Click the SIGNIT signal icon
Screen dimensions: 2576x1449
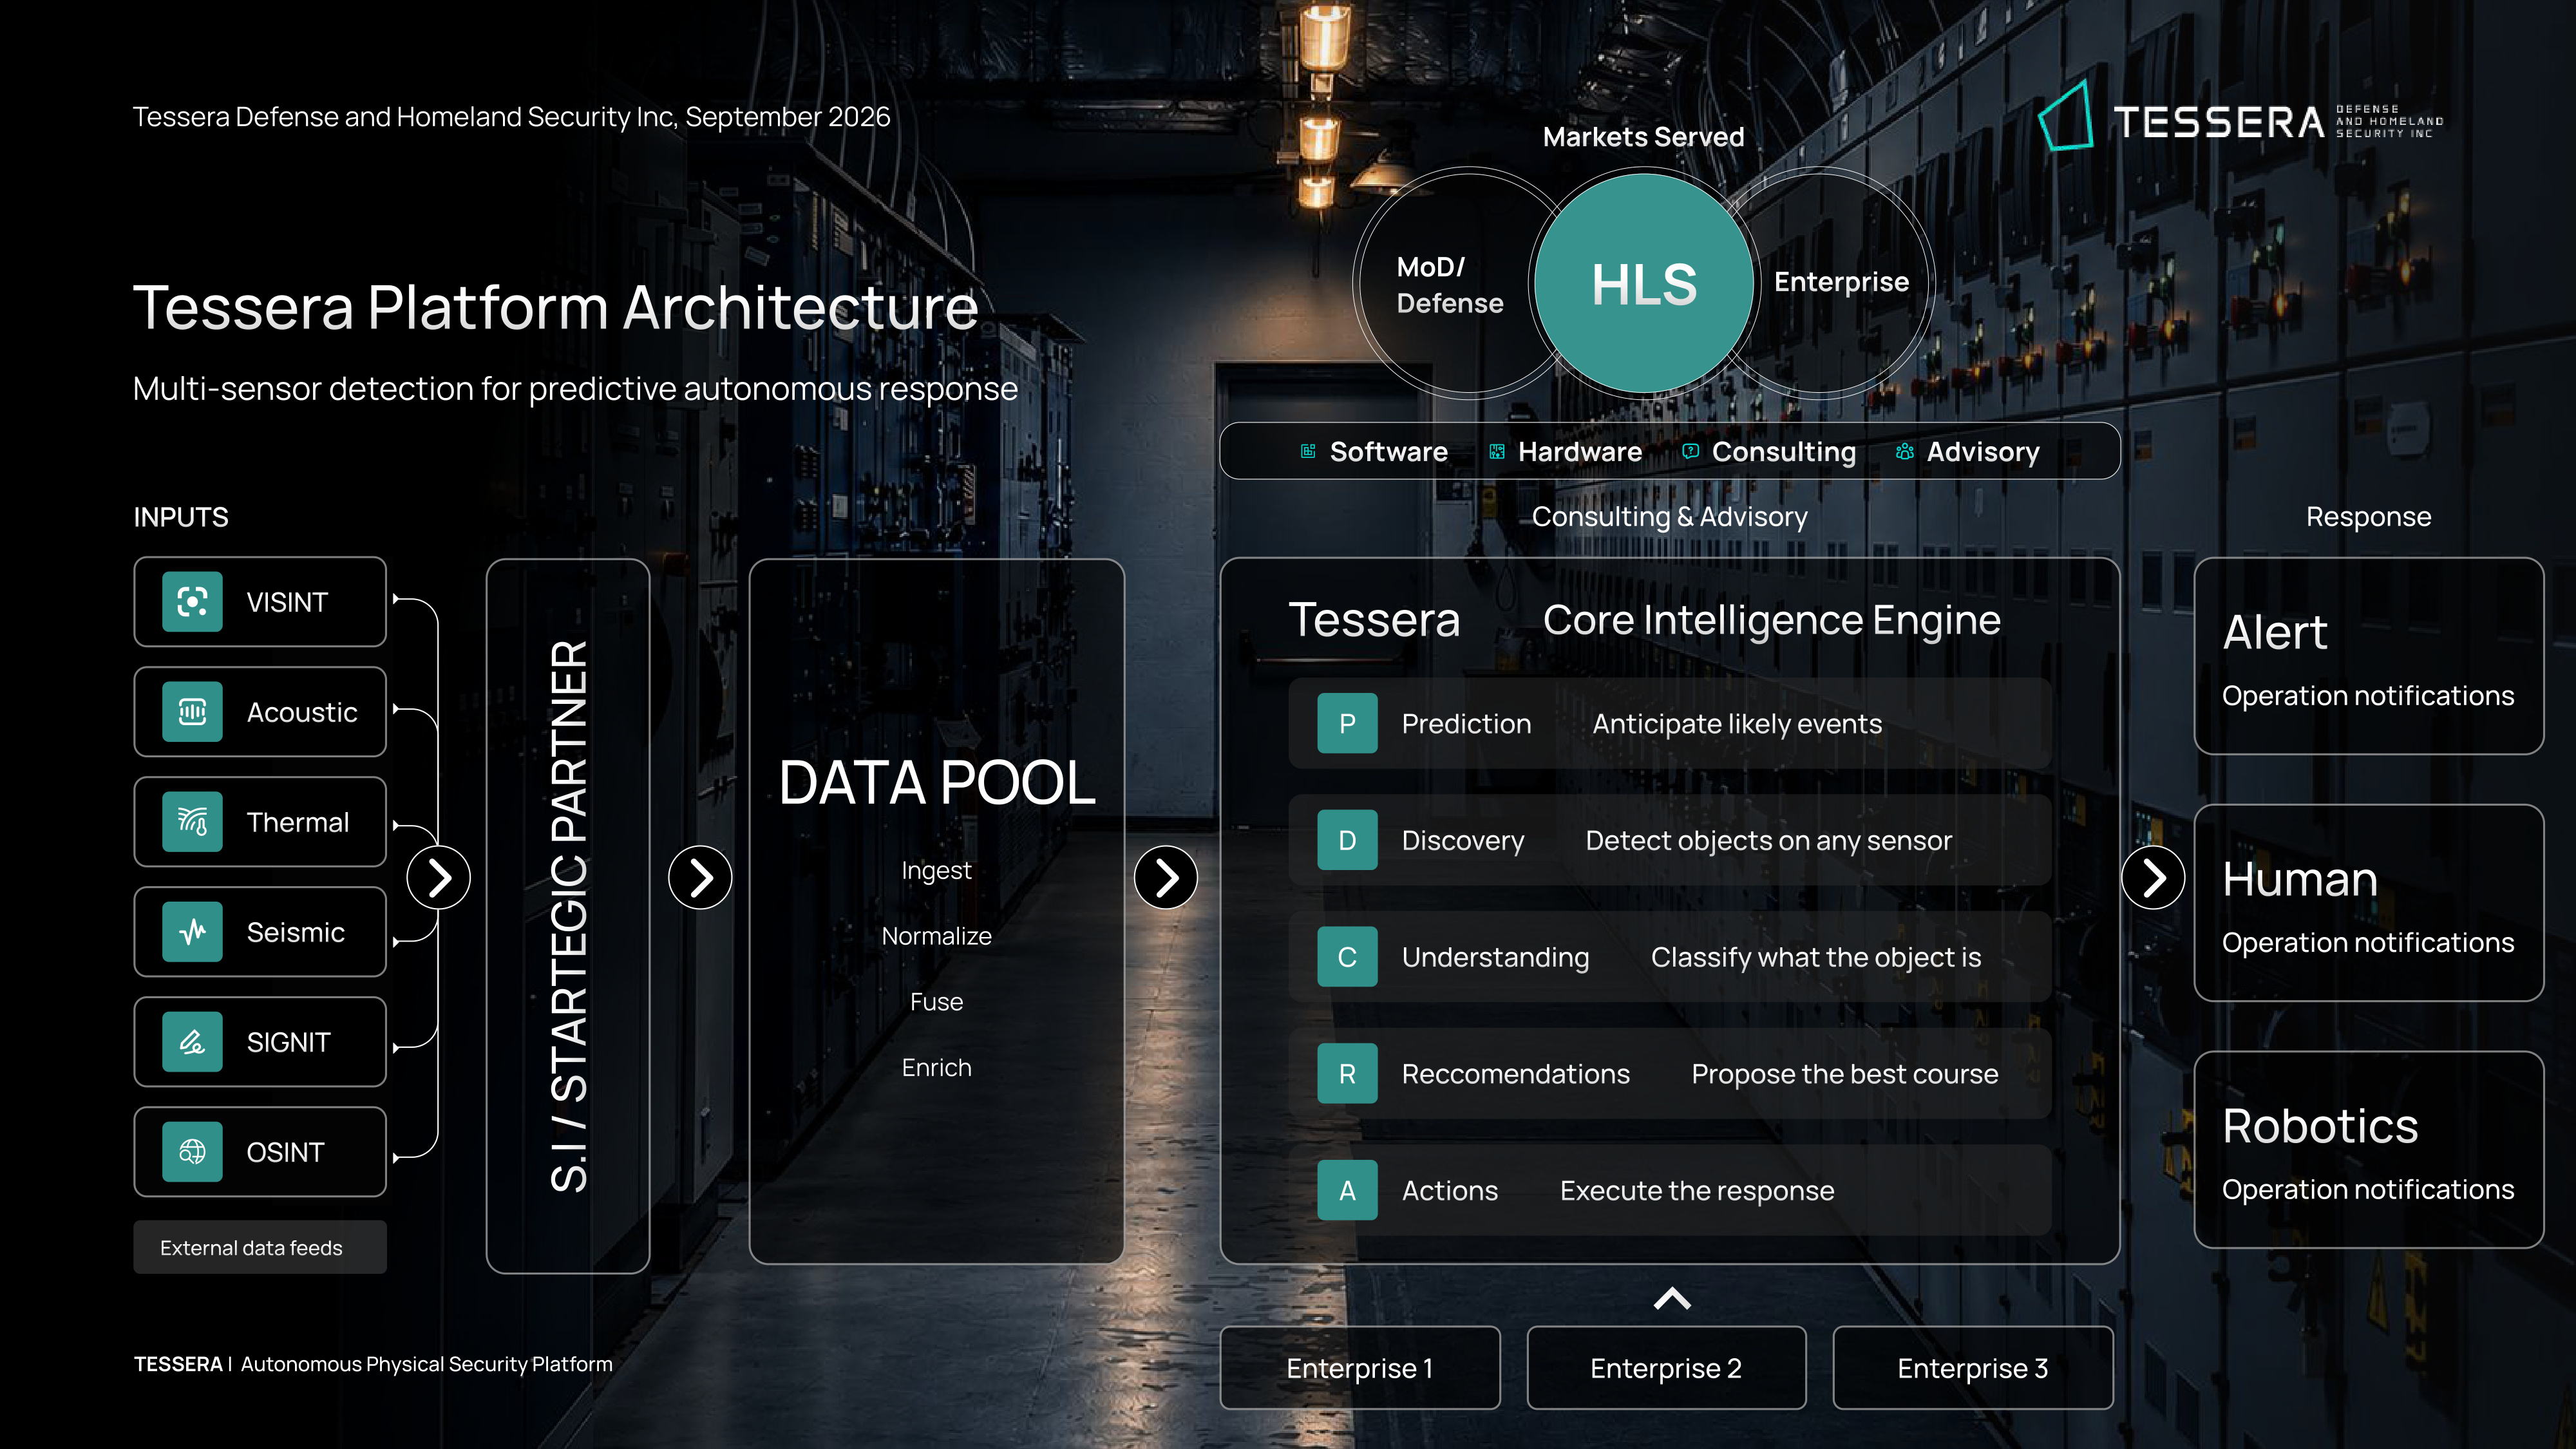[x=192, y=1042]
